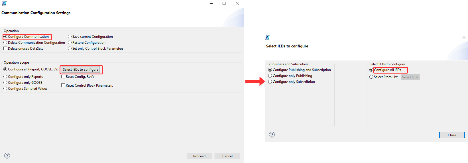Select Restore Configuration radio option
The height and width of the screenshot is (163, 468).
pos(70,43)
